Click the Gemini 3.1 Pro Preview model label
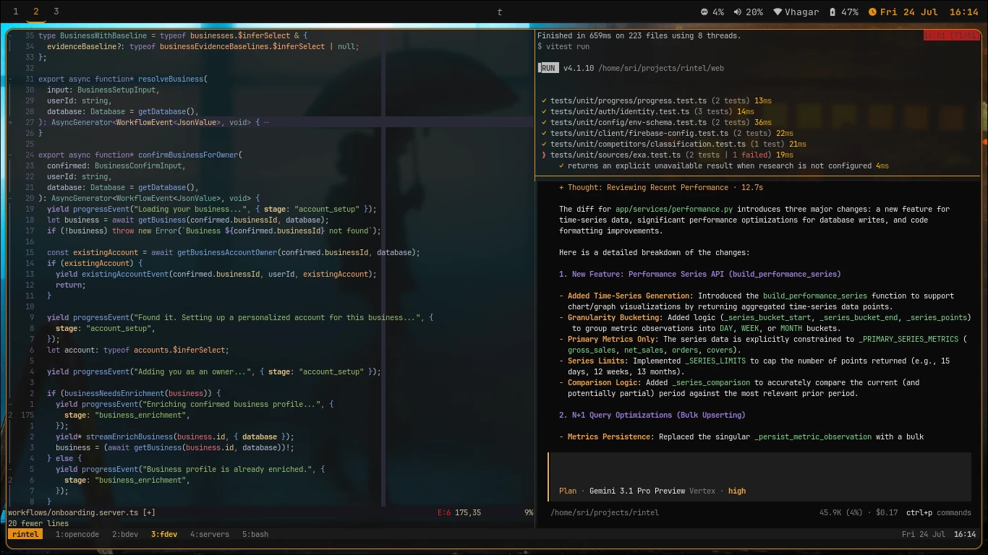This screenshot has width=988, height=555. pyautogui.click(x=637, y=491)
